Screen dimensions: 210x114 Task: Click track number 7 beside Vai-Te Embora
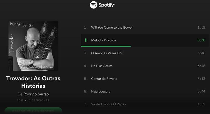point(86,104)
